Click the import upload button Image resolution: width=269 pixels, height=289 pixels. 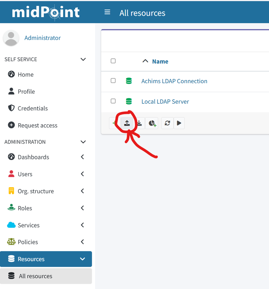point(127,123)
